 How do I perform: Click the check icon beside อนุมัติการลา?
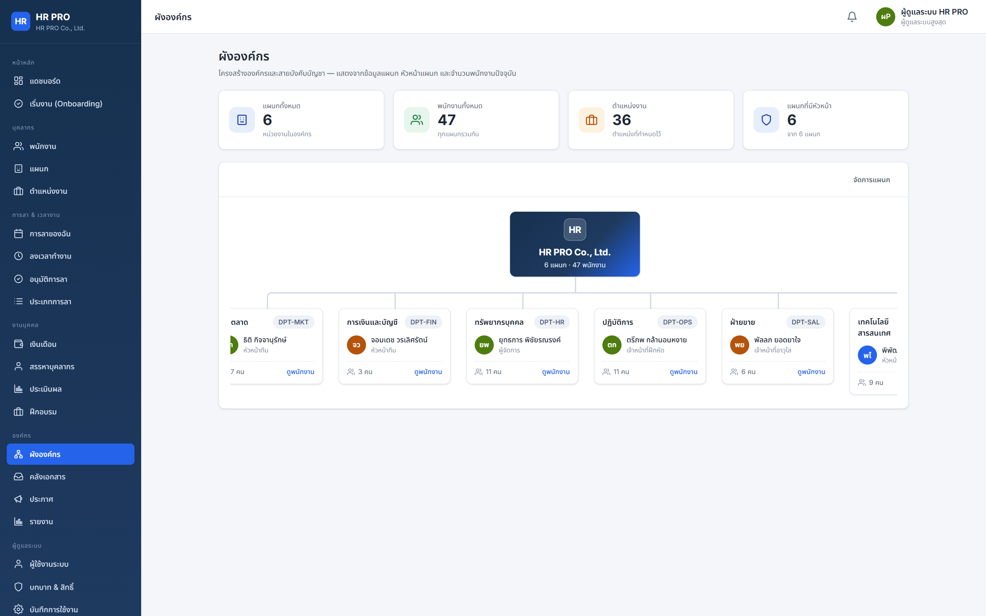click(x=18, y=279)
